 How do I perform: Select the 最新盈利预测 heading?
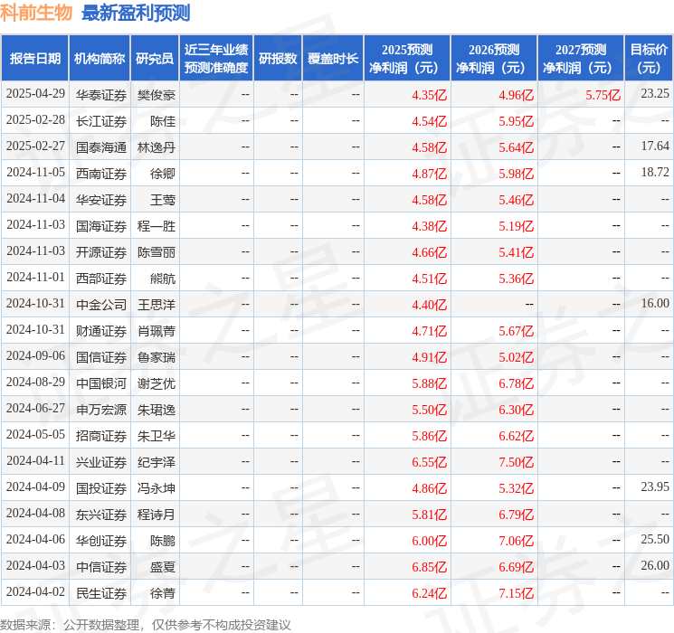[x=136, y=13]
